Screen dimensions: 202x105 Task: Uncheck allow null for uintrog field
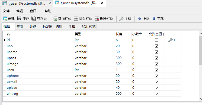point(156,94)
